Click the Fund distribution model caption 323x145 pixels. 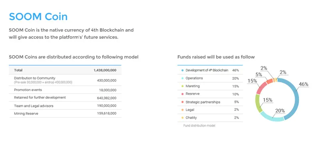click(199, 125)
